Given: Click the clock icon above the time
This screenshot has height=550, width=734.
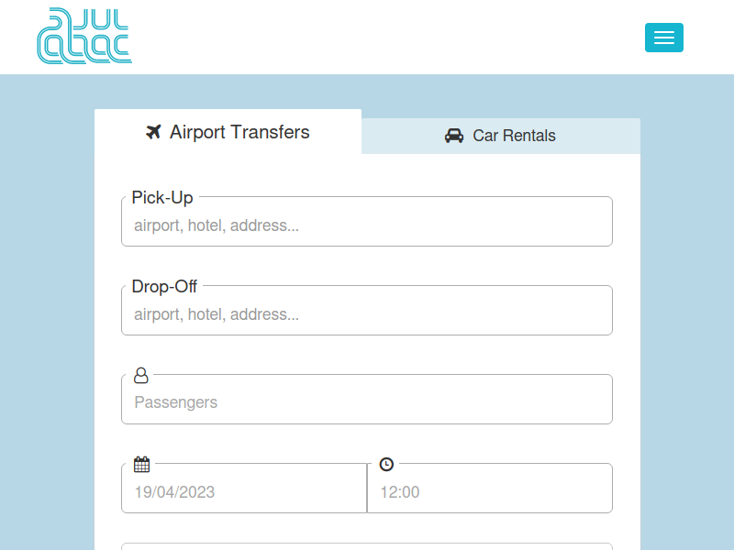Looking at the screenshot, I should pos(386,464).
